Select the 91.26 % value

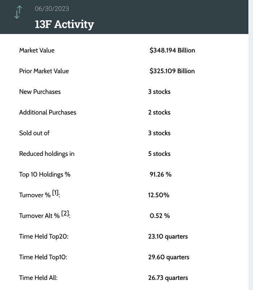click(160, 174)
